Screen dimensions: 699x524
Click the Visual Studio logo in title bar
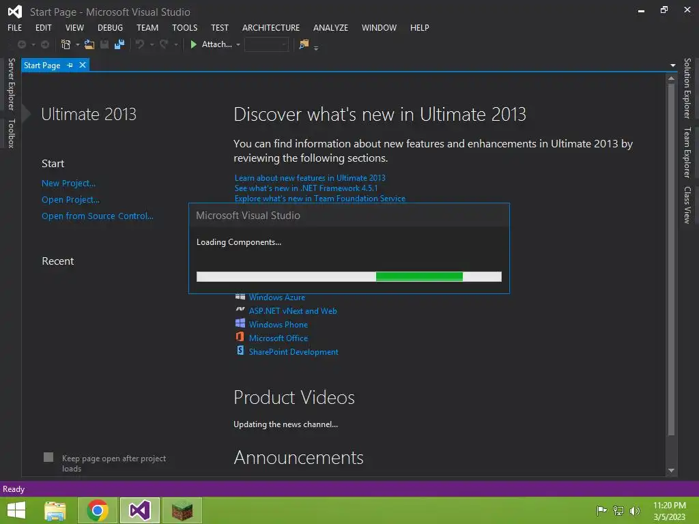[15, 12]
